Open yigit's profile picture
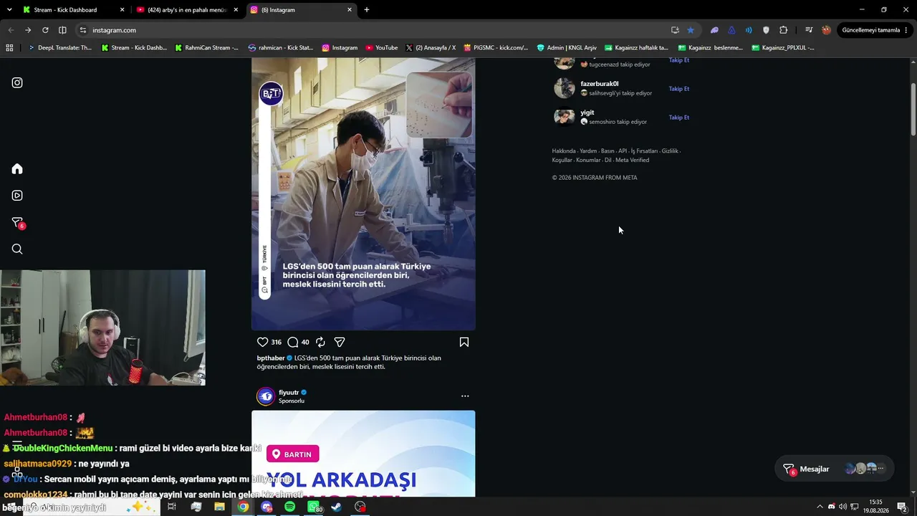Image resolution: width=917 pixels, height=516 pixels. click(565, 117)
